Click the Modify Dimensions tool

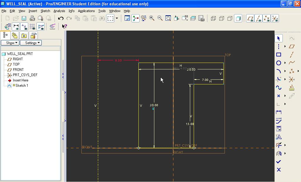coord(279,120)
